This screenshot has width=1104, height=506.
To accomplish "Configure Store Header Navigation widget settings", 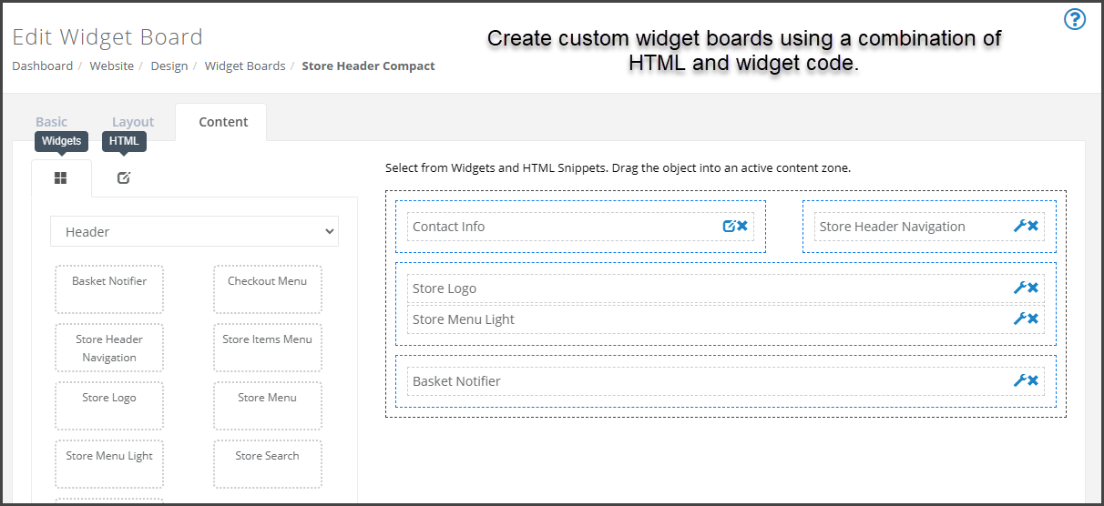I will click(x=1020, y=227).
